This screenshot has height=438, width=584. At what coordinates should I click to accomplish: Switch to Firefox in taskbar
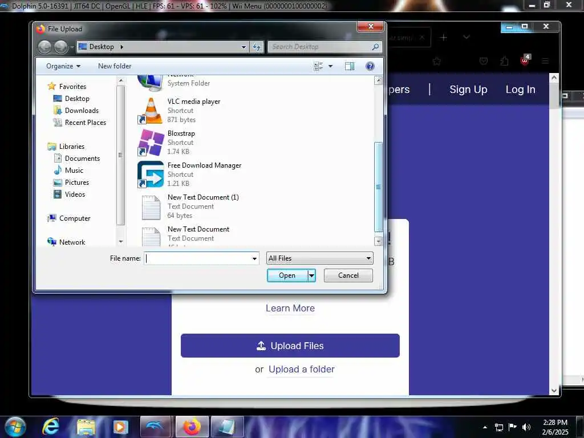(192, 427)
